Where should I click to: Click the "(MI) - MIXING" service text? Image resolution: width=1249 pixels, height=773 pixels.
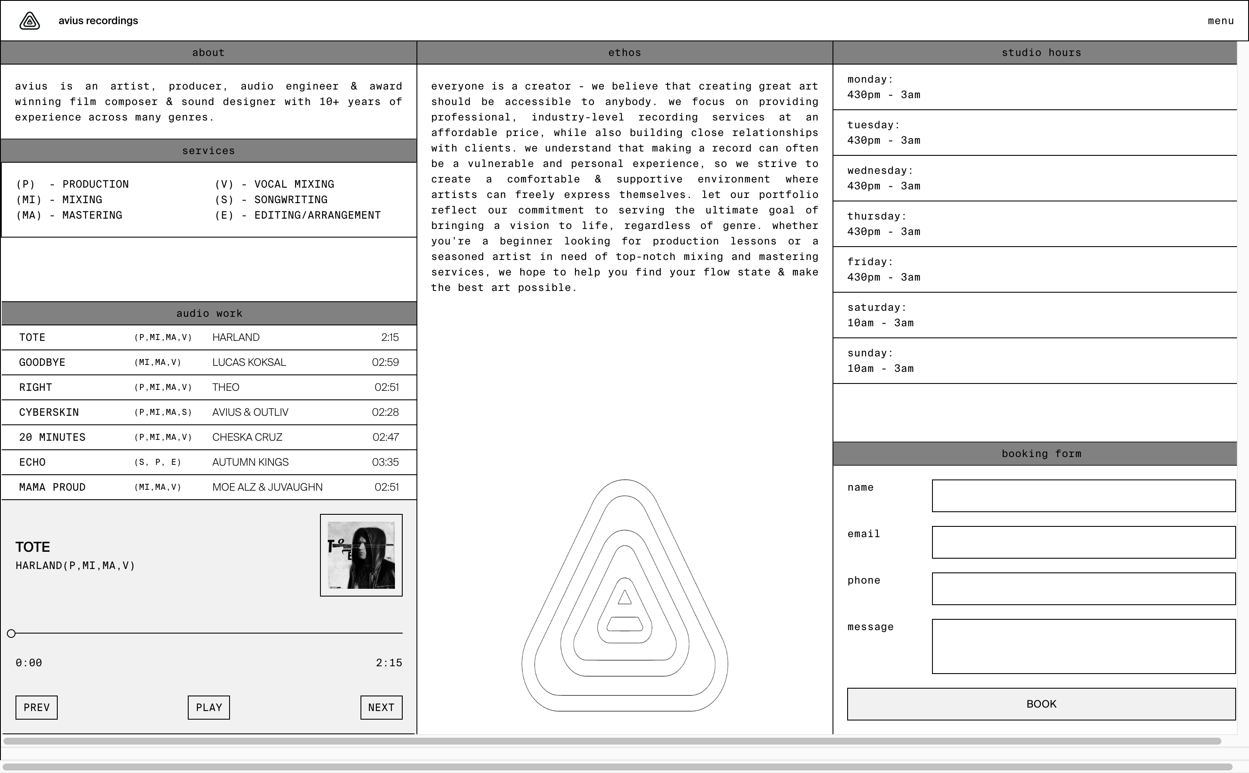(x=59, y=200)
